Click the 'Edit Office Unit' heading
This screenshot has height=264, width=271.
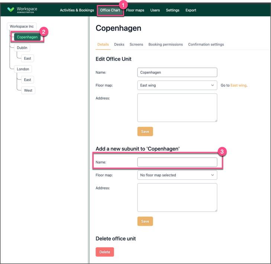113,59
